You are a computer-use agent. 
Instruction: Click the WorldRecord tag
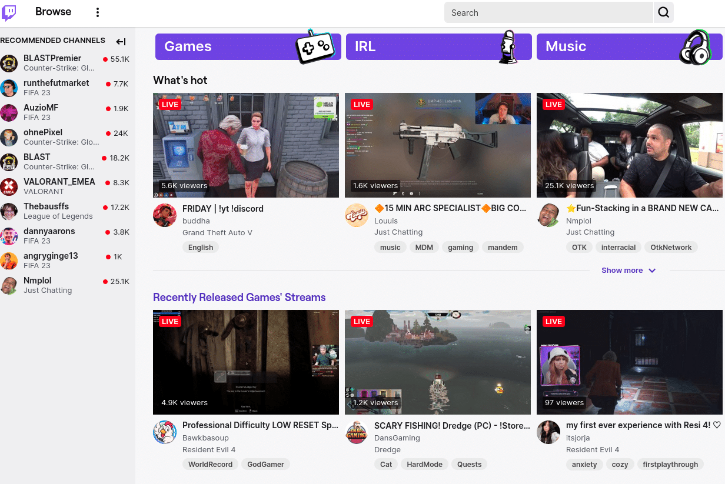pyautogui.click(x=210, y=465)
